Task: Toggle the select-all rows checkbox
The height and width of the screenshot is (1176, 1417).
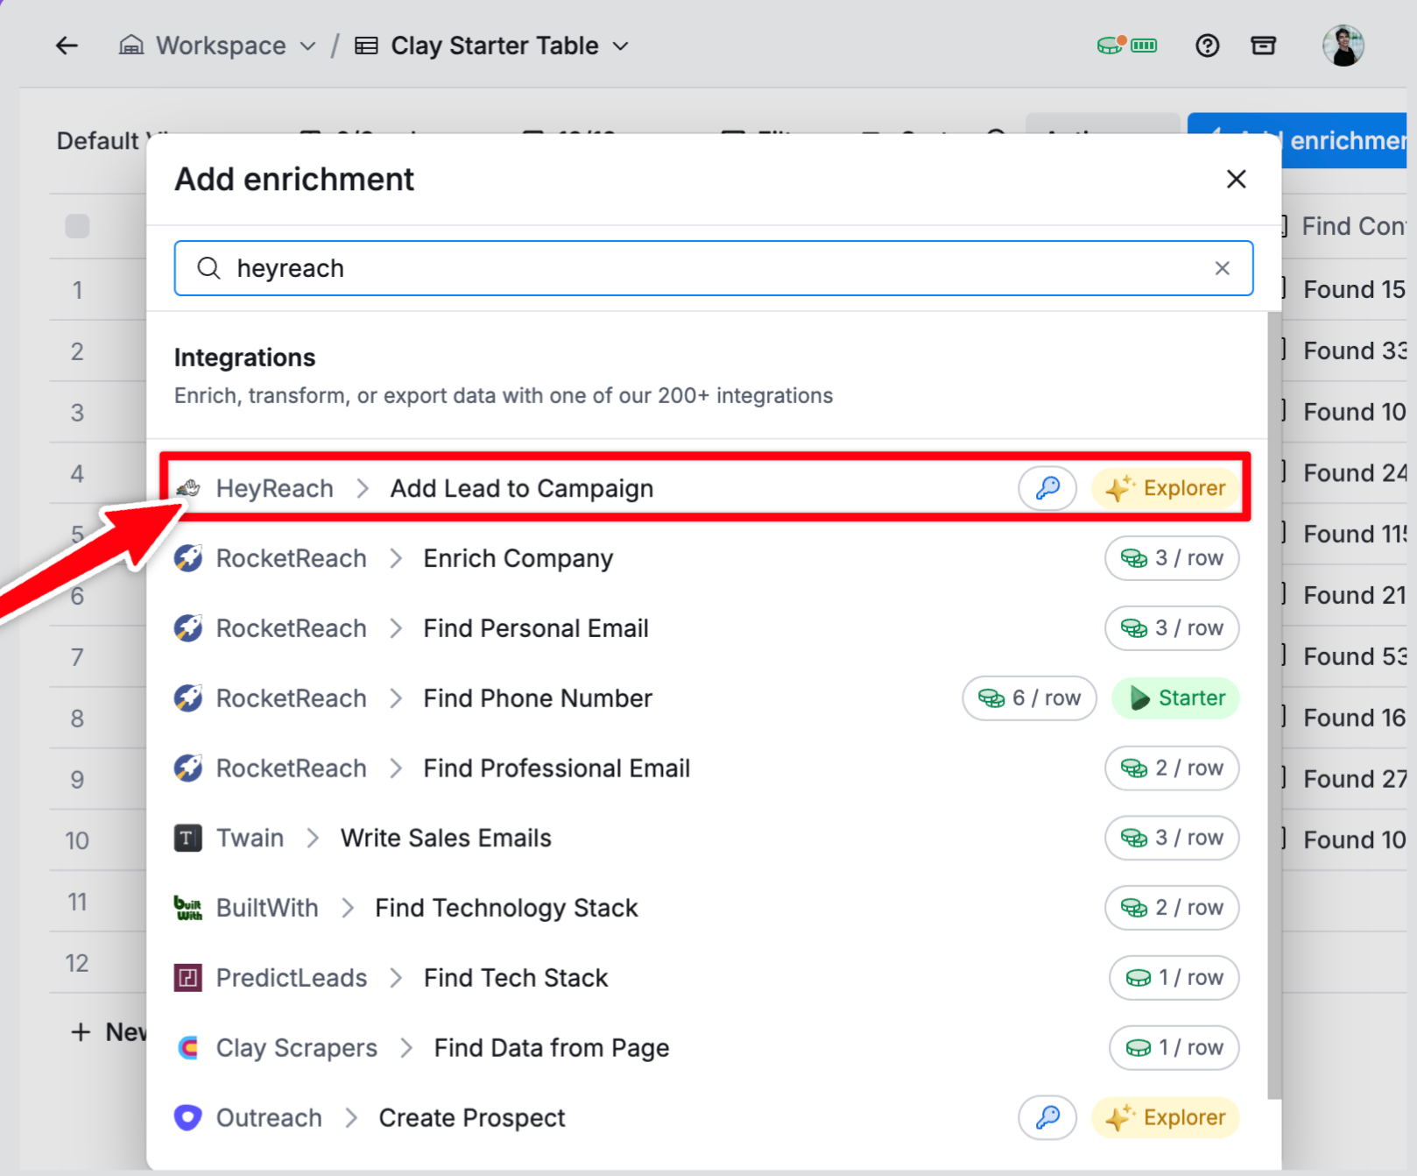Action: (77, 226)
